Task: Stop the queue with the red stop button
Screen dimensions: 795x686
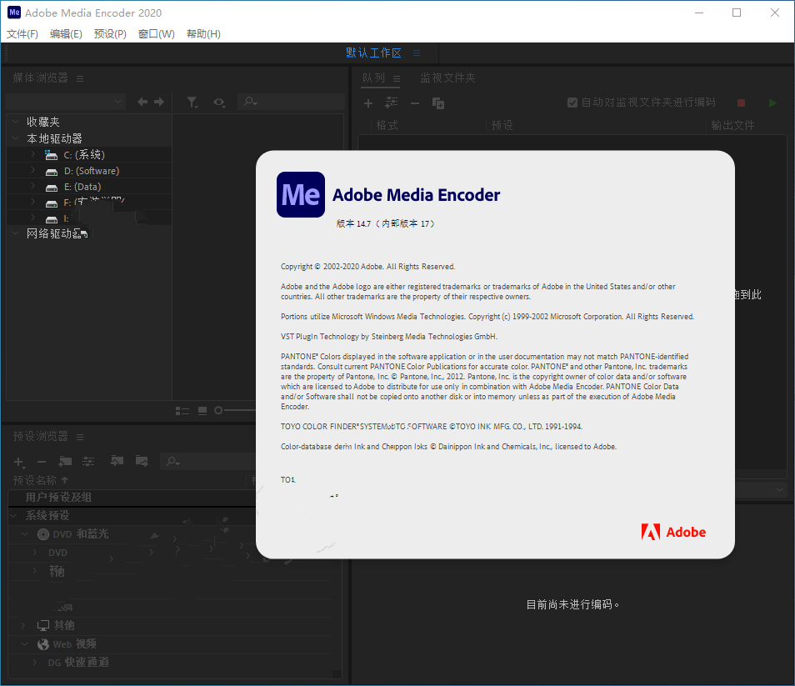Action: [741, 103]
